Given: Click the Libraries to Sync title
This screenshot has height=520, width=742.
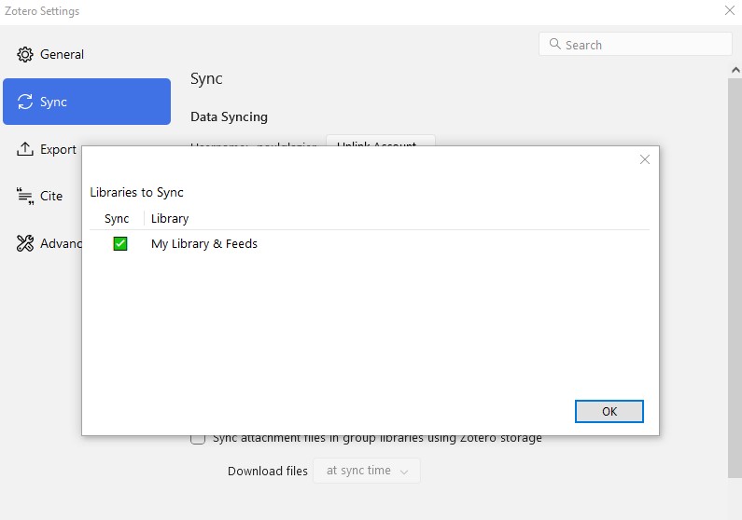Looking at the screenshot, I should coord(137,192).
